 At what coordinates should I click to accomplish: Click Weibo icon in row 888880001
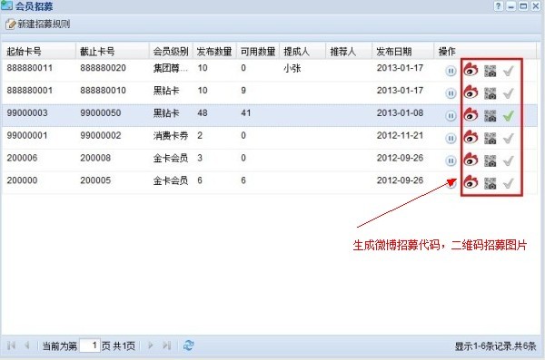click(x=471, y=92)
